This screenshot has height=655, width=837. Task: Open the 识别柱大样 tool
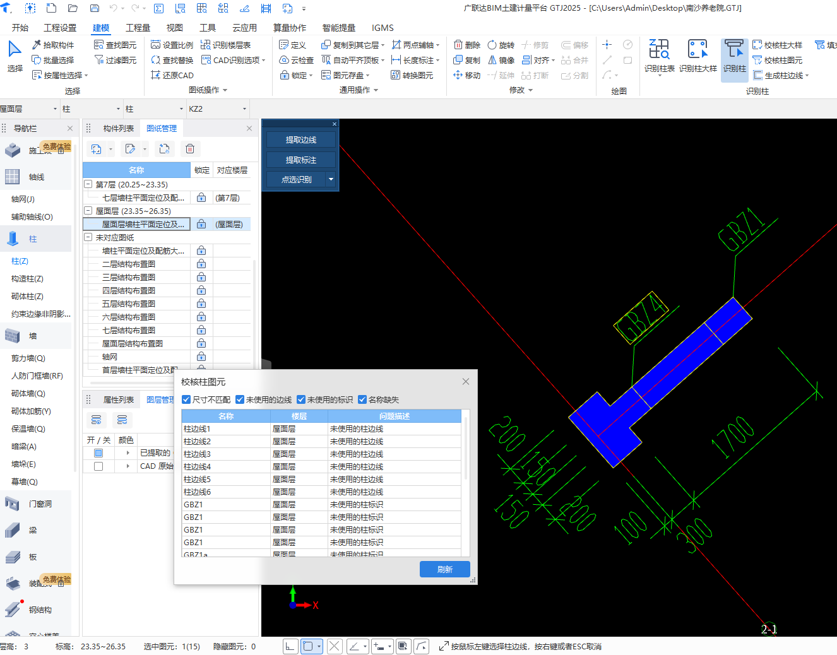pos(697,56)
